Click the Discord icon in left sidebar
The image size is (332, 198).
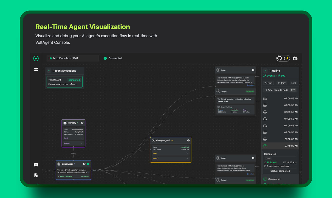point(36,165)
